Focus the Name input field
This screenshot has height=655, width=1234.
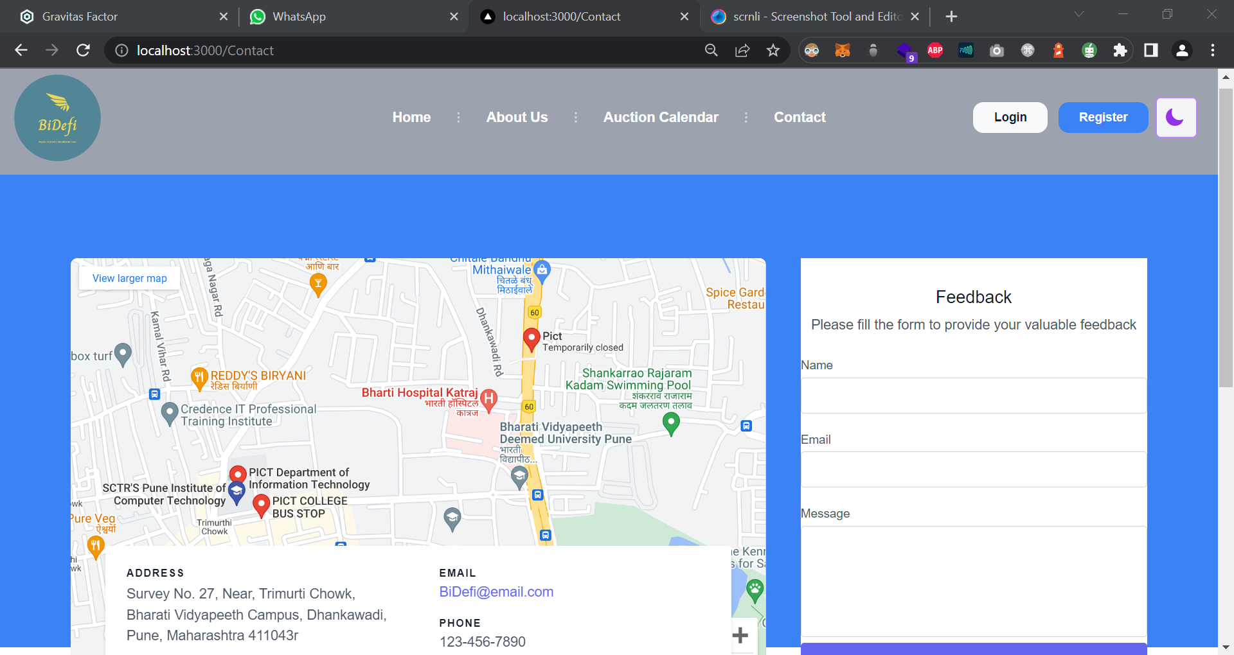[x=974, y=396]
